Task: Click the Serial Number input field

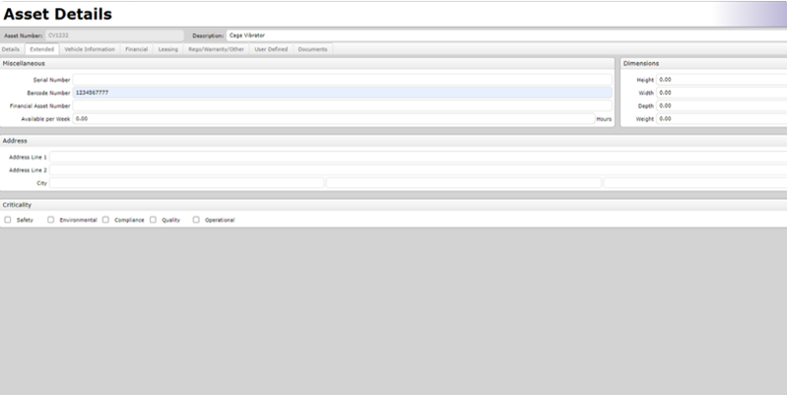Action: 342,80
